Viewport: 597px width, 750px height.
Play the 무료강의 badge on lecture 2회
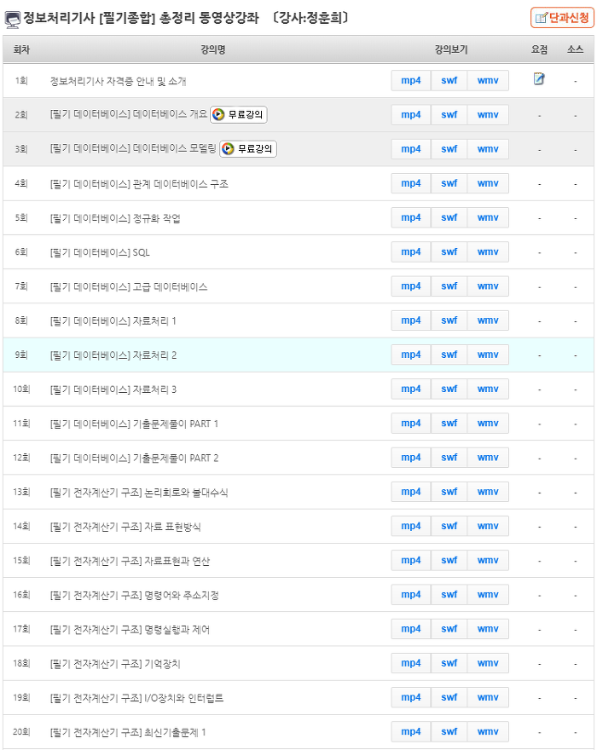coord(239,115)
